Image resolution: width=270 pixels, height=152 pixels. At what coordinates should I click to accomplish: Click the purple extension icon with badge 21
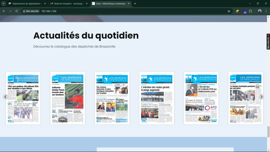(x=244, y=12)
